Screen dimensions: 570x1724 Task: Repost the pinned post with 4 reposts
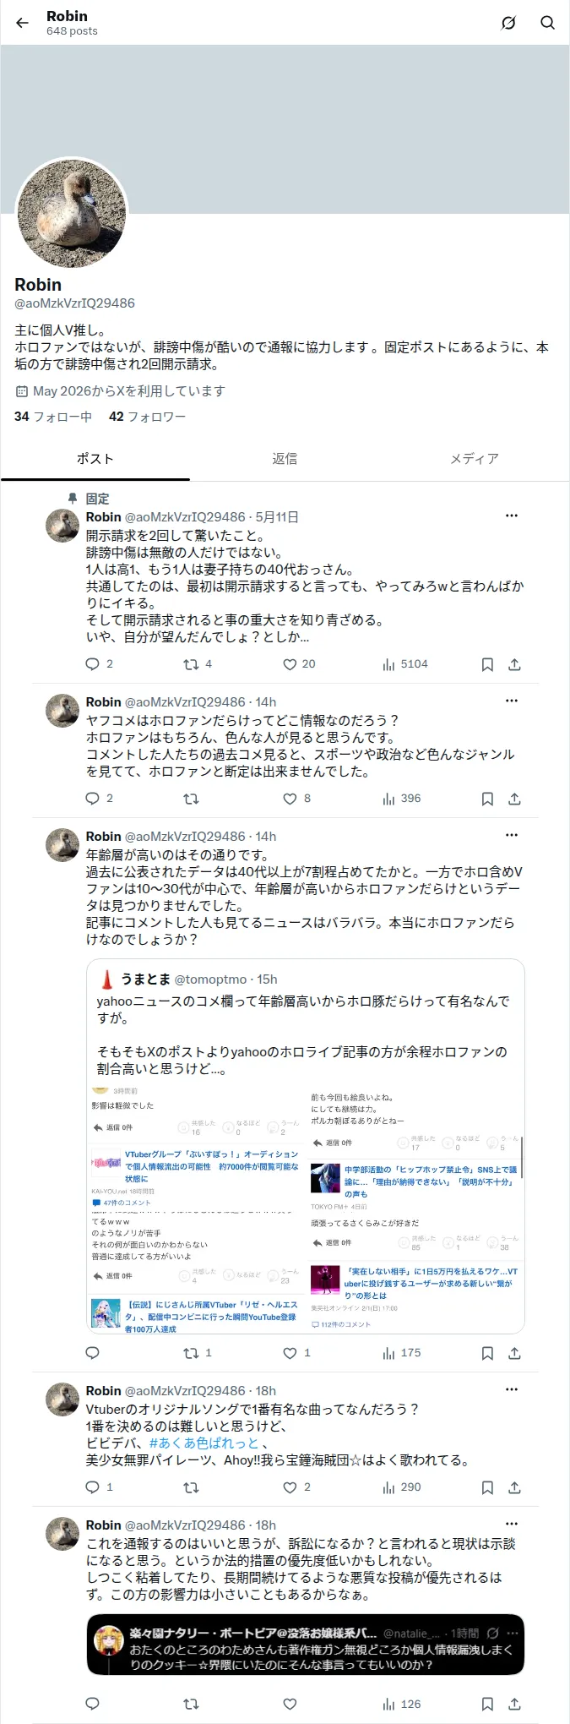point(191,664)
